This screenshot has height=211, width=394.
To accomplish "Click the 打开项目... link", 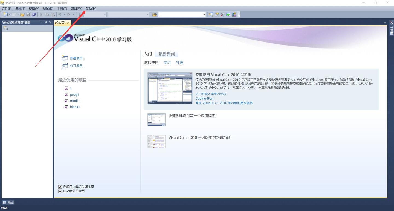I will 77,66.
